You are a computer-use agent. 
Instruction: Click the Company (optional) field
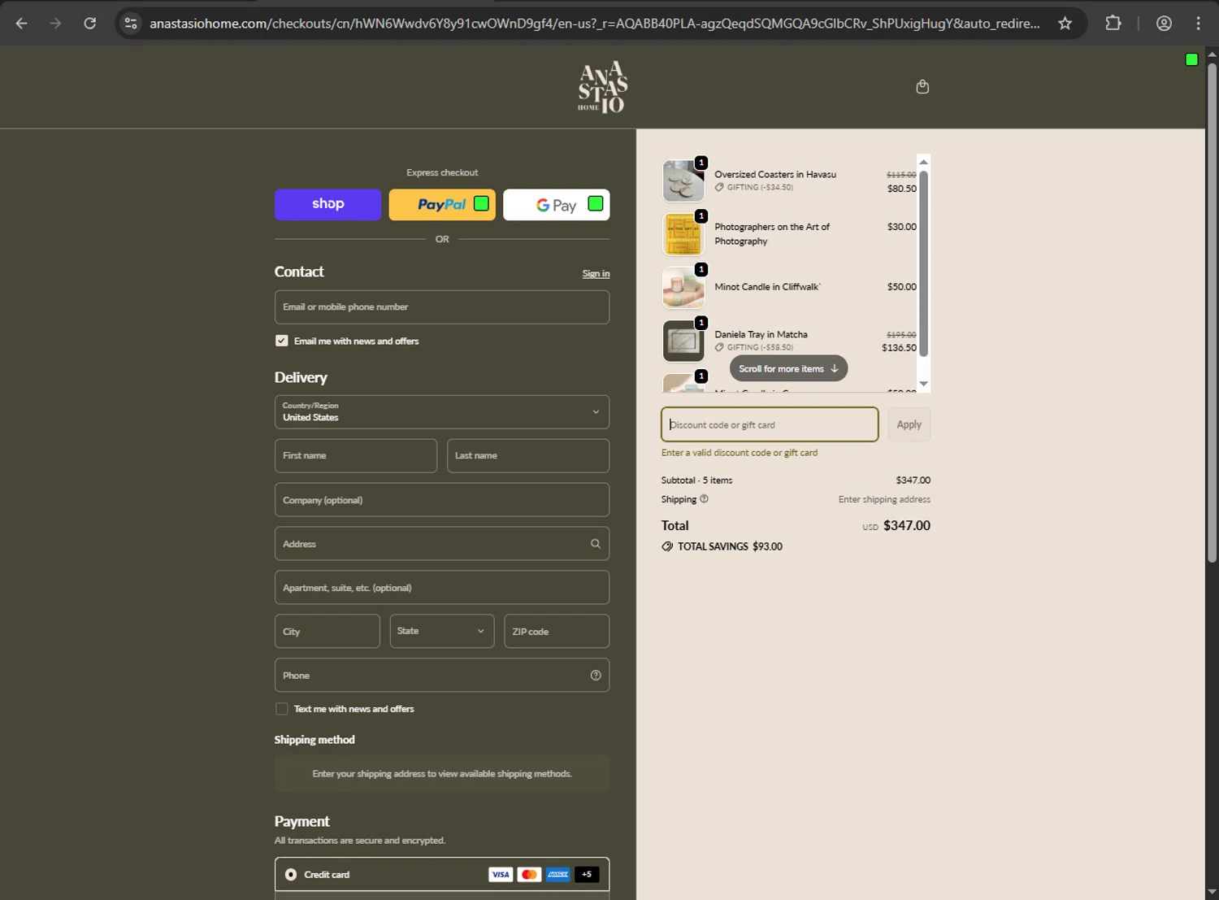point(442,500)
